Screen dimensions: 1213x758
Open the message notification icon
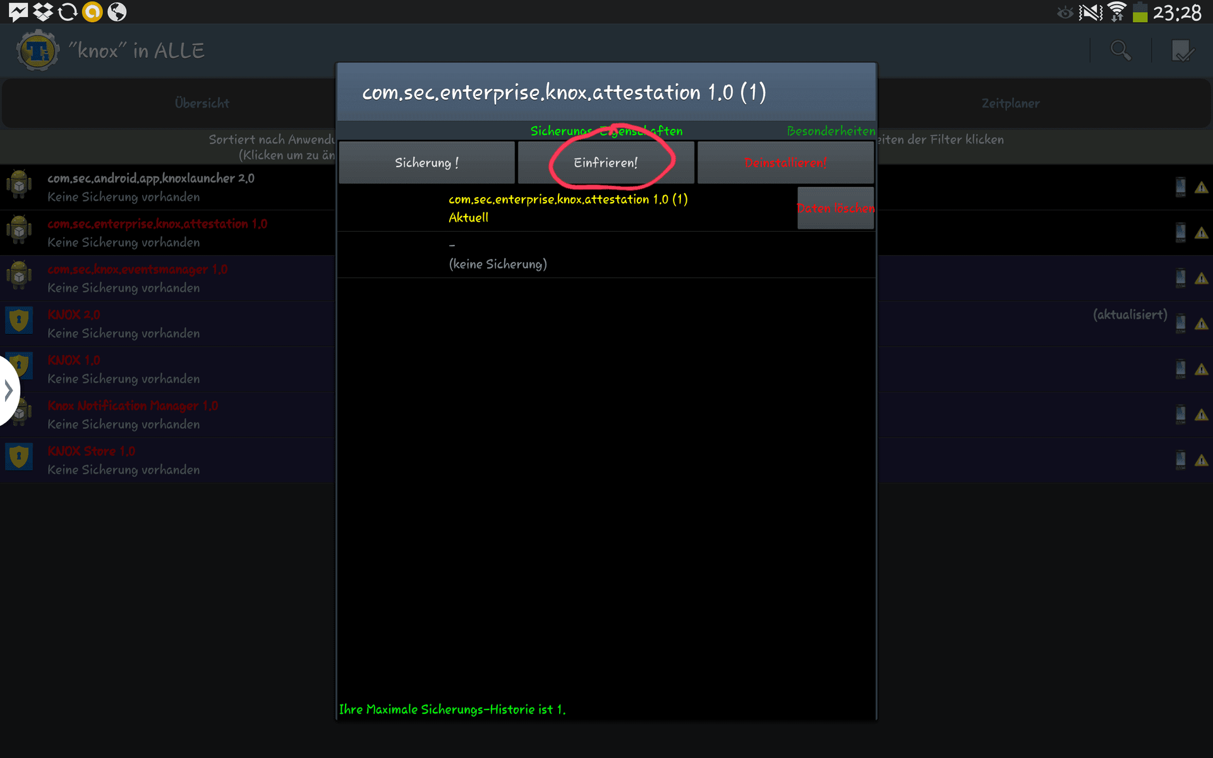18,11
